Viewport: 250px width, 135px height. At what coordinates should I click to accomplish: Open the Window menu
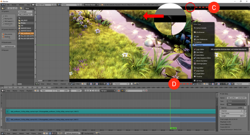click(22, 5)
